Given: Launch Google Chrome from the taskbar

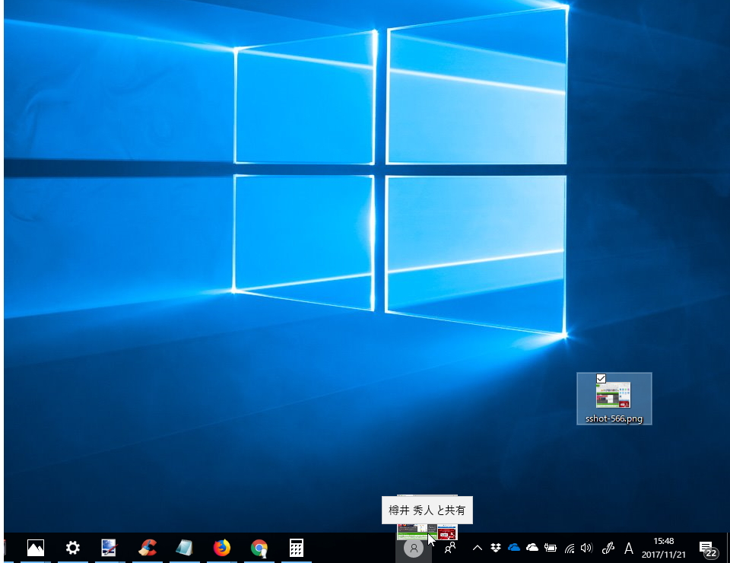Looking at the screenshot, I should (x=259, y=548).
